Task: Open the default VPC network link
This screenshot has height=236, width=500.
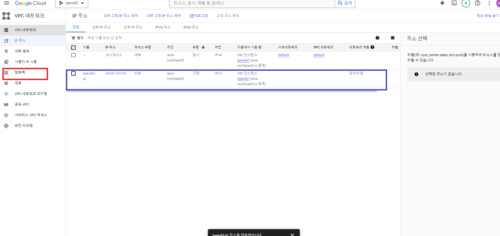Action: 319,55
